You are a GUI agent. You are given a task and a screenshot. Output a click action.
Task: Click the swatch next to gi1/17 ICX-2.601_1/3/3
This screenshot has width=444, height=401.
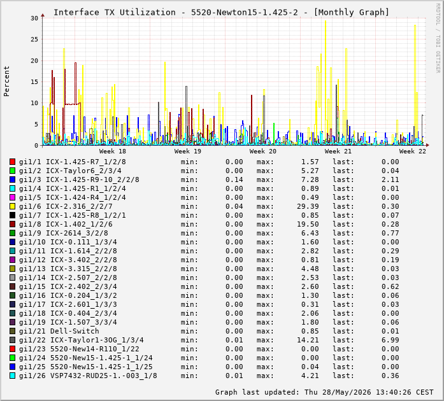coord(12,304)
